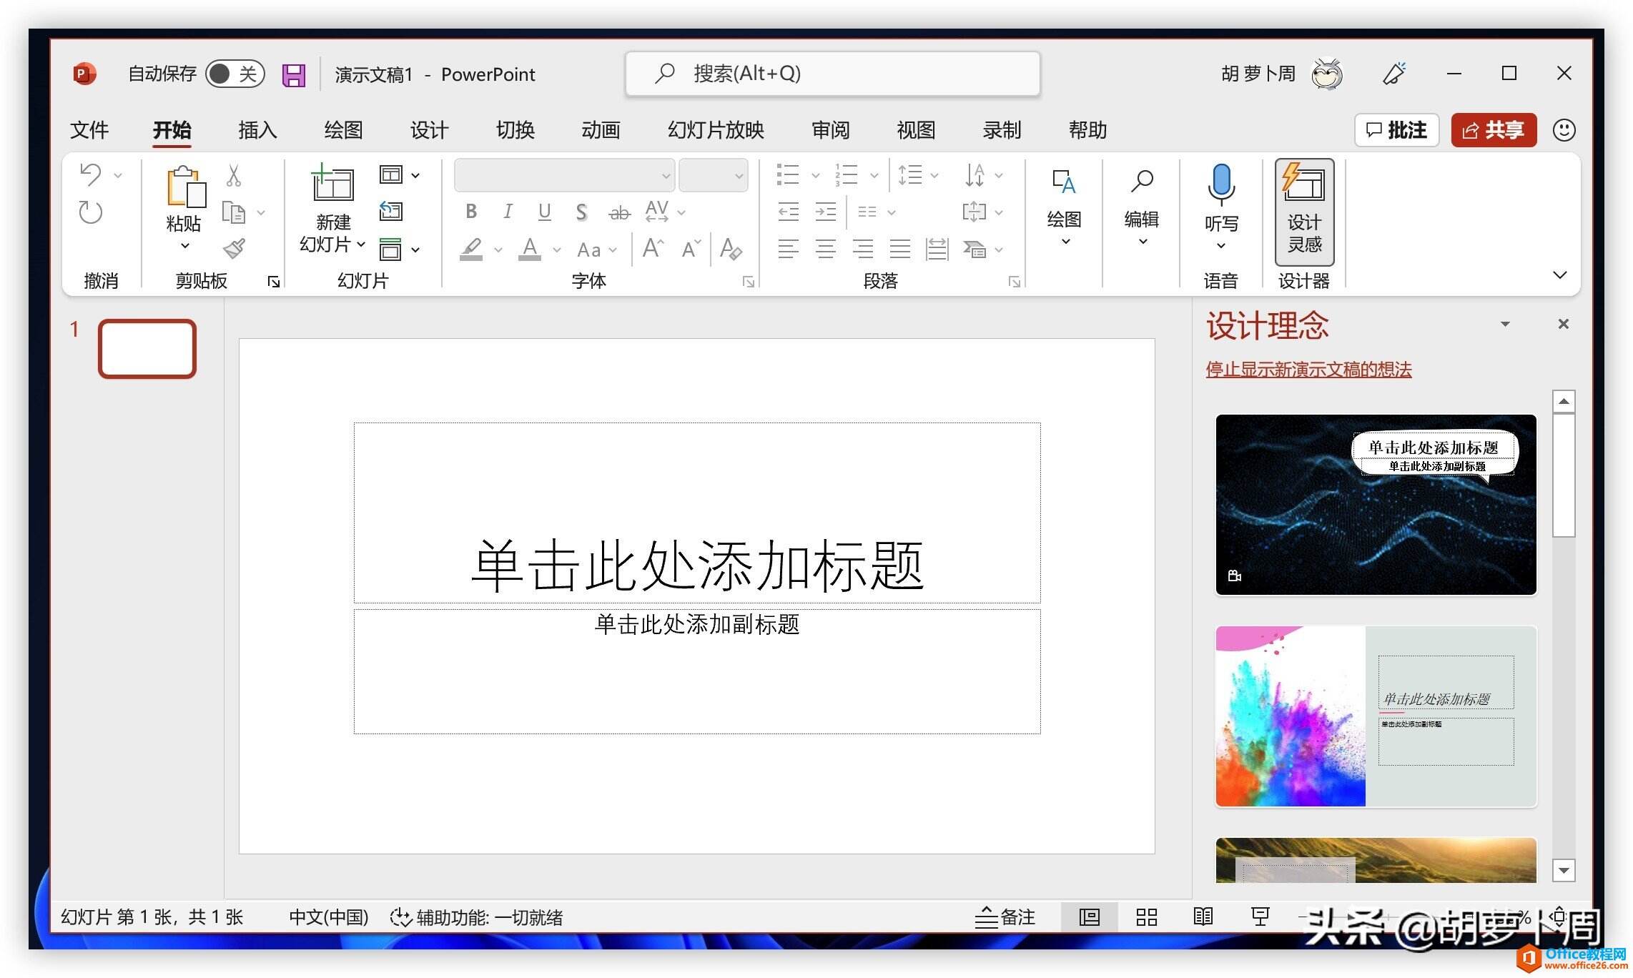
Task: Click stop showing new presentation ideas link
Action: pos(1308,370)
